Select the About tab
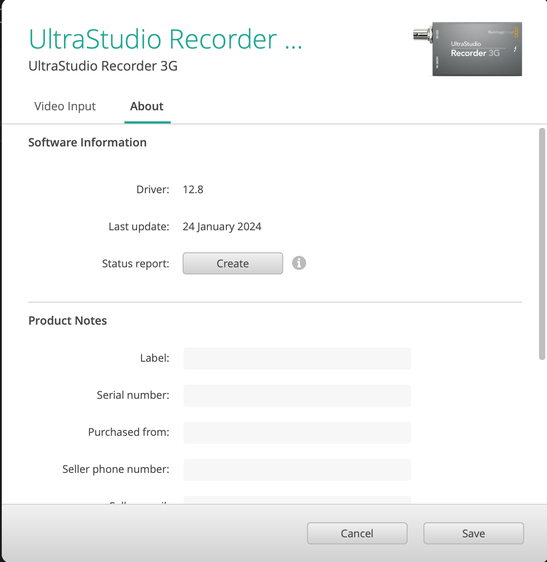 click(x=147, y=106)
